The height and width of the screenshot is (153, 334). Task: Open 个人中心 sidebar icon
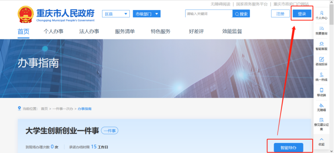[322, 13]
